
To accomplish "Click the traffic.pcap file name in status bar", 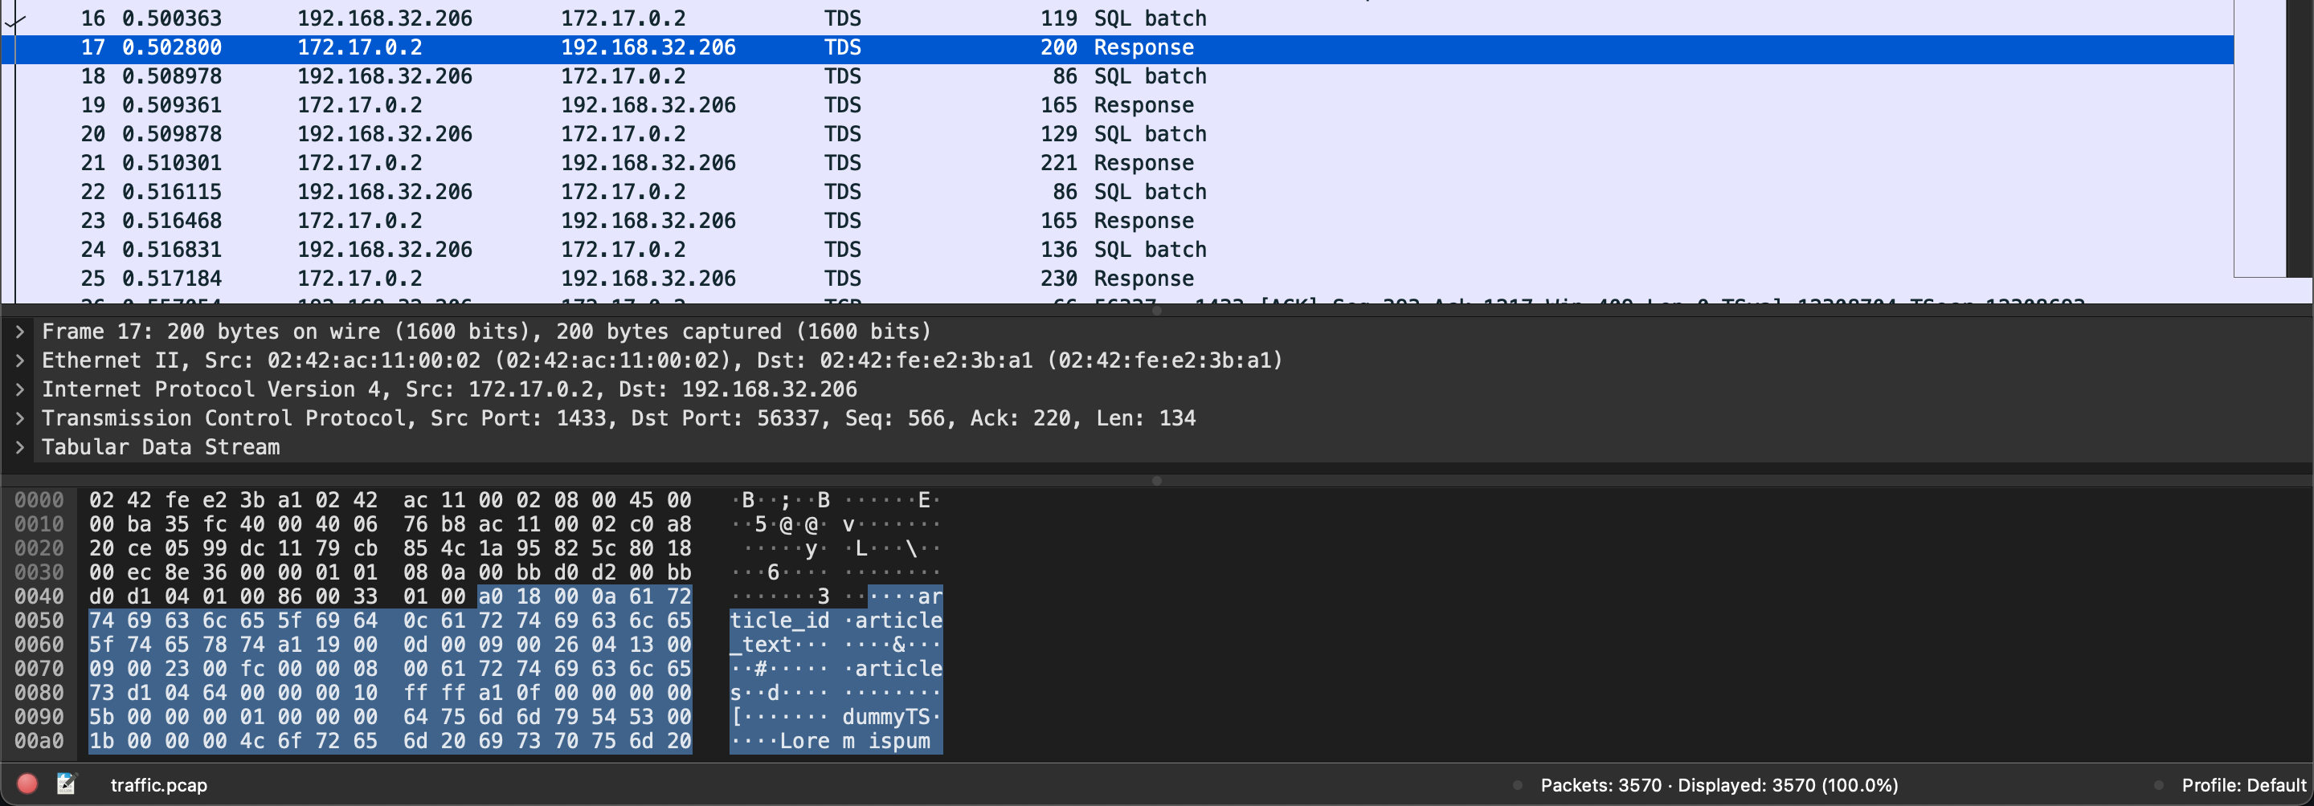I will coord(159,785).
